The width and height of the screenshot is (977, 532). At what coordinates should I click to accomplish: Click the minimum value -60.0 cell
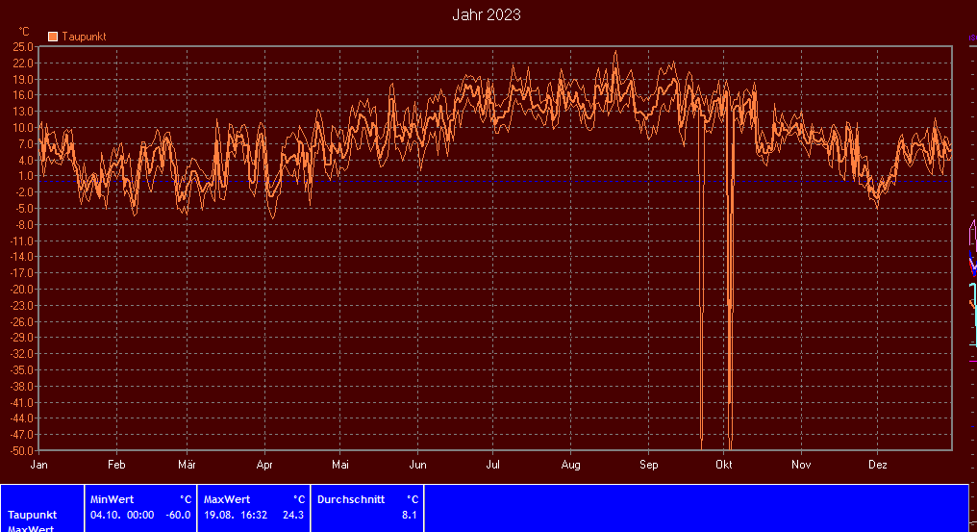coord(177,515)
